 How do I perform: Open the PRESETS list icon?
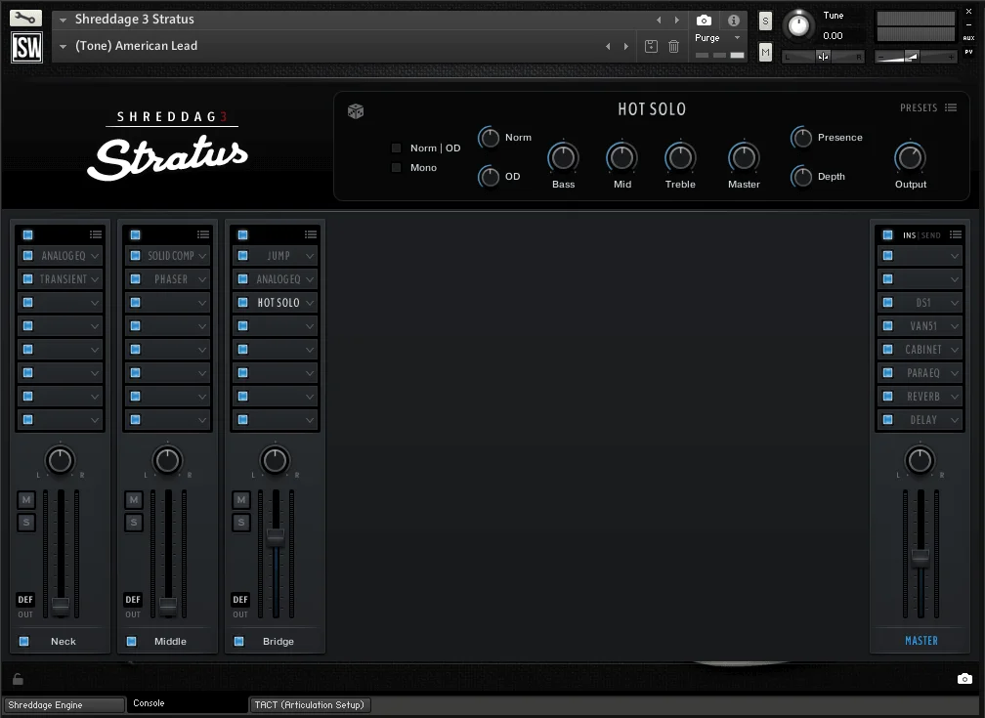tap(951, 108)
